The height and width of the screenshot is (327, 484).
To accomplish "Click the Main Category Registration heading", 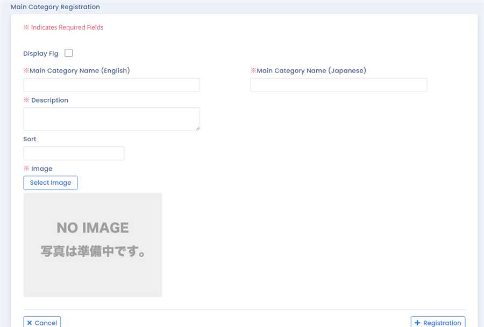I will pos(55,7).
